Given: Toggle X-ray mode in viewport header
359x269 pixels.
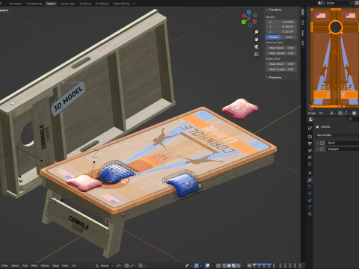Looking at the screenshot, I should coord(218,265).
